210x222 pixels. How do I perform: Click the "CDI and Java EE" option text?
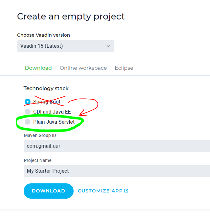(52, 112)
